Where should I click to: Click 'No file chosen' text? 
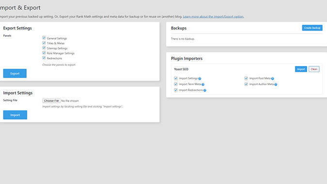[70, 101]
